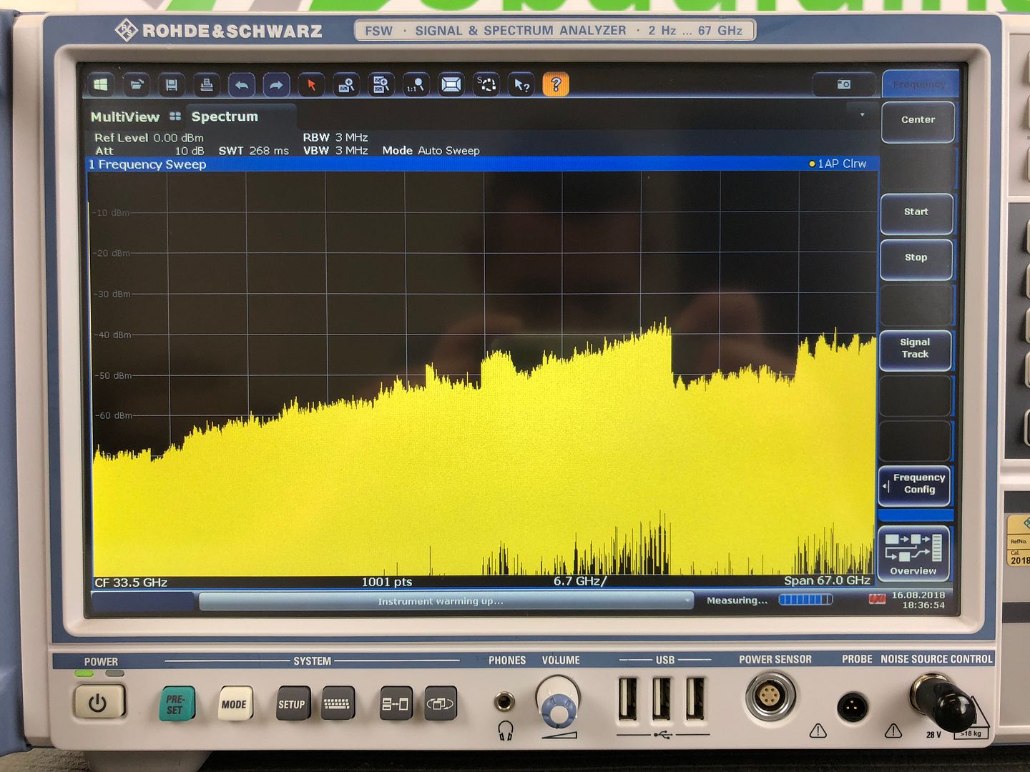
Task: Click the Undo arrow icon
Action: pos(242,85)
